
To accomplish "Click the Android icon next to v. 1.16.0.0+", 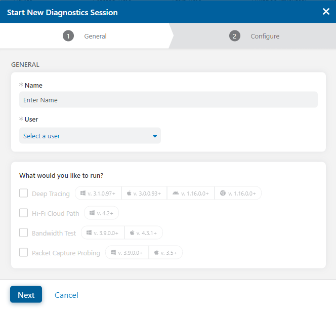I will tap(175, 194).
